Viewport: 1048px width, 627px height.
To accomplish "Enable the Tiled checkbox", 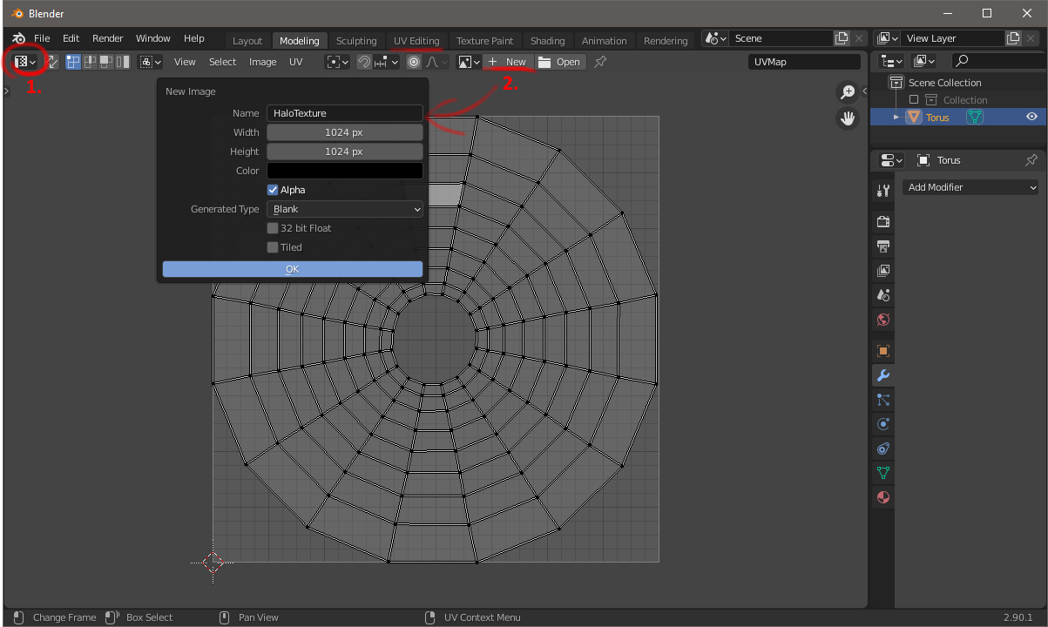I will coord(273,247).
